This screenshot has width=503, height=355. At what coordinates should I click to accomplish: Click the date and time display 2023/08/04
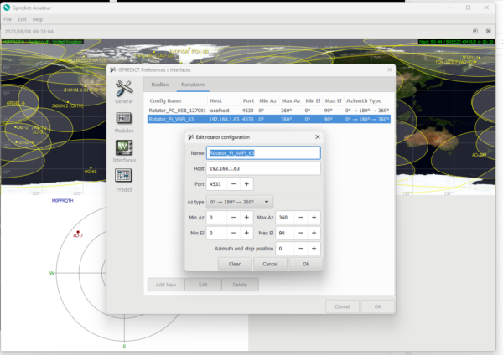29,32
